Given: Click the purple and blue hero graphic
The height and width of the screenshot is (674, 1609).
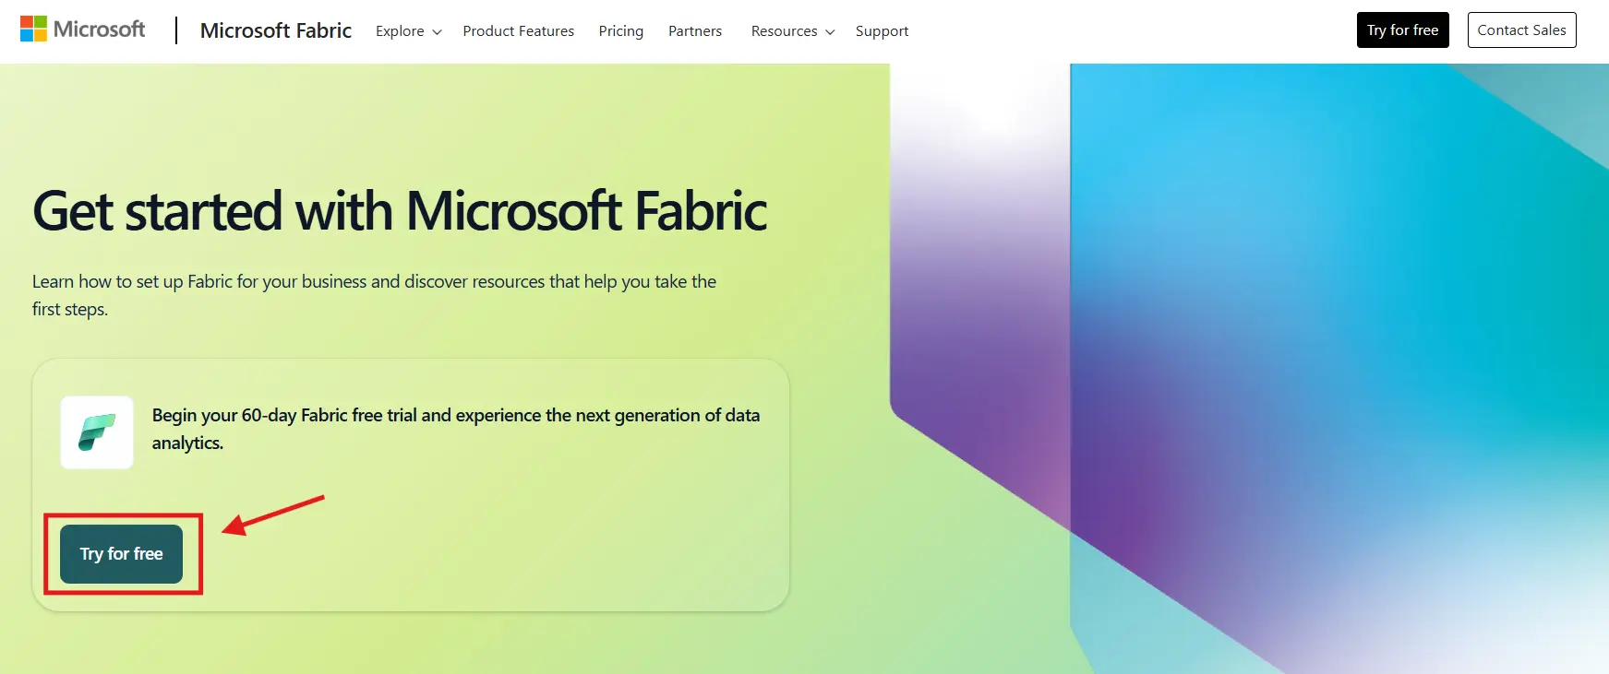Looking at the screenshot, I should click(1246, 369).
